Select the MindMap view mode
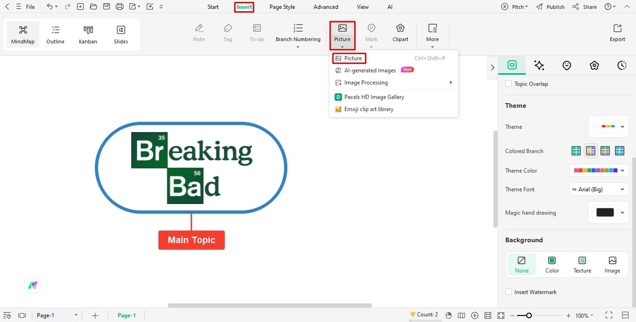 point(23,35)
